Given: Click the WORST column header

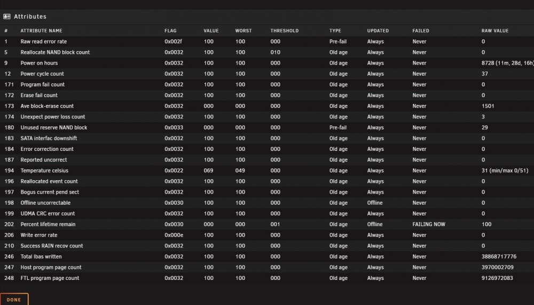Looking at the screenshot, I should click(243, 30).
